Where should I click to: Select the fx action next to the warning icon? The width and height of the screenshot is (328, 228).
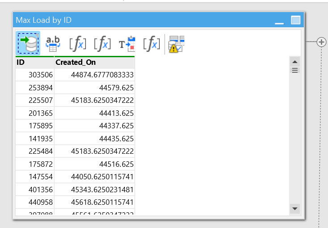152,44
